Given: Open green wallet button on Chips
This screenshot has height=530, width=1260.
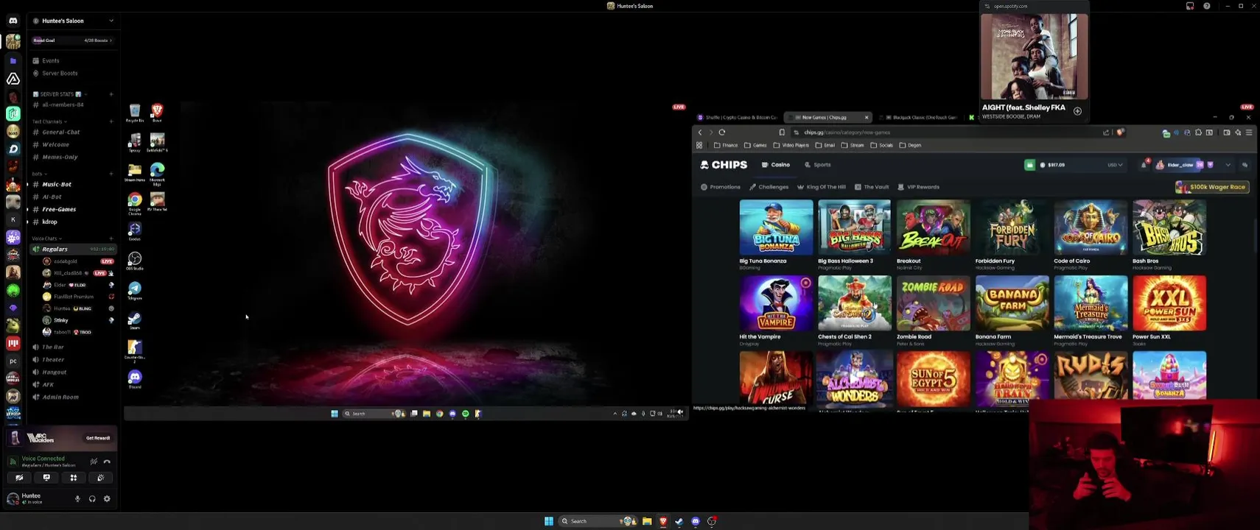Looking at the screenshot, I should click(x=1029, y=165).
